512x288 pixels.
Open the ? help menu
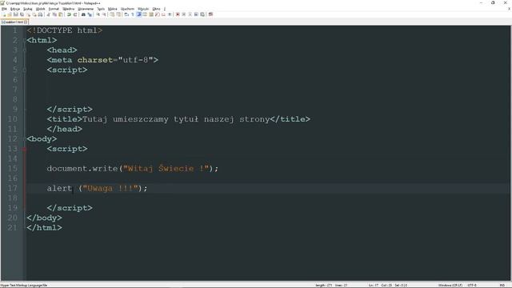point(165,9)
